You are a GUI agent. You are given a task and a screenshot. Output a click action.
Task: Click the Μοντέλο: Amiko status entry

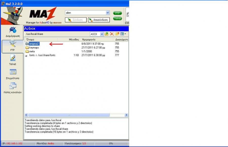click(x=45, y=143)
